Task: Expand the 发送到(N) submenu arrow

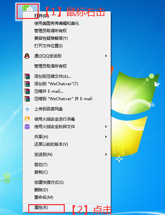Action: [106, 155]
